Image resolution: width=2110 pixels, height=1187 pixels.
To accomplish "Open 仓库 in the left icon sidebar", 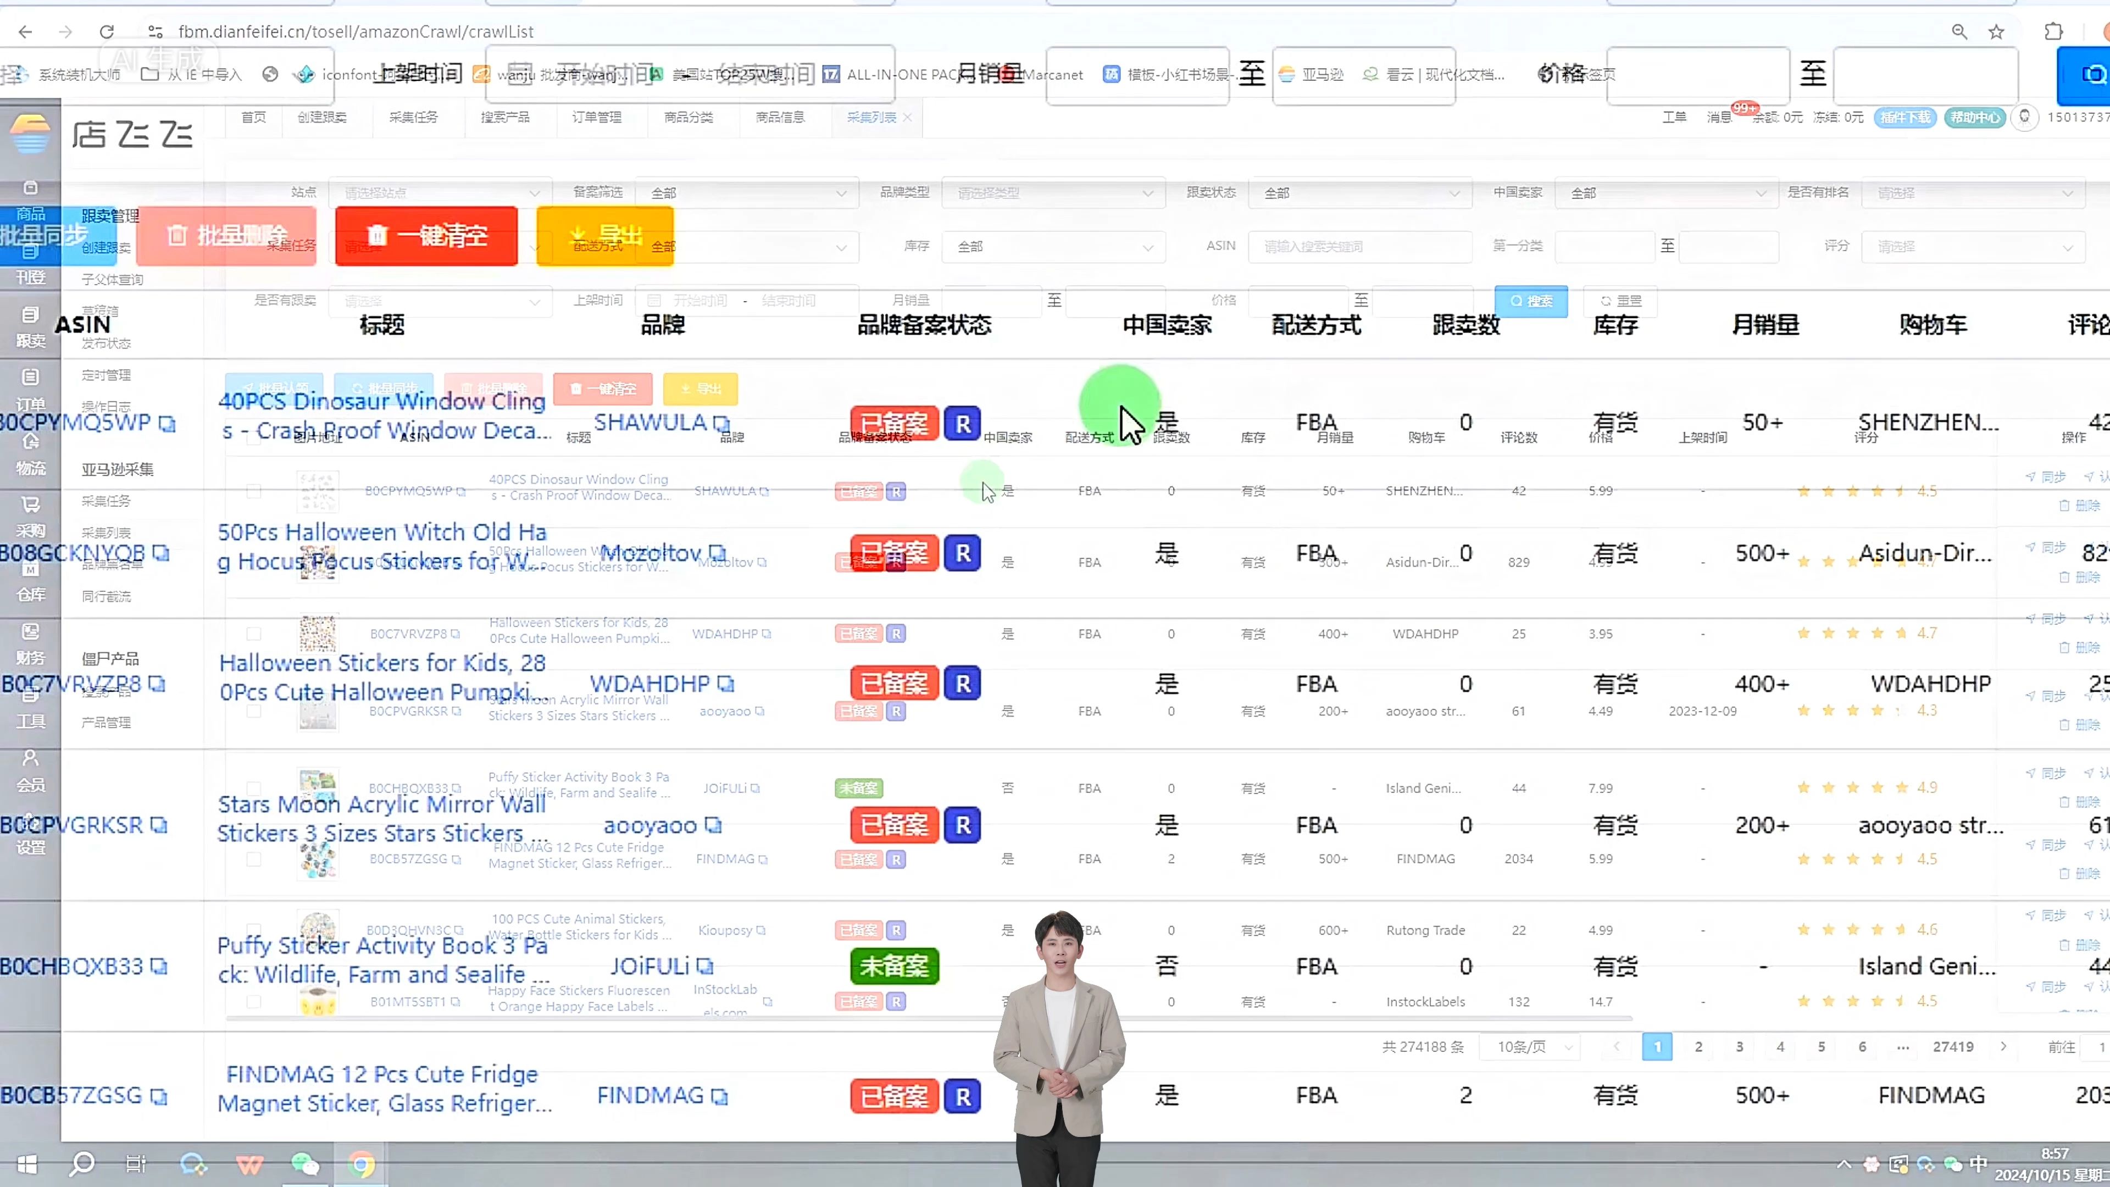I will click(30, 583).
